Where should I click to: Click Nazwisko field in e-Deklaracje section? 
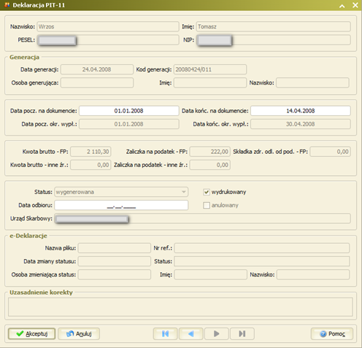313,274
